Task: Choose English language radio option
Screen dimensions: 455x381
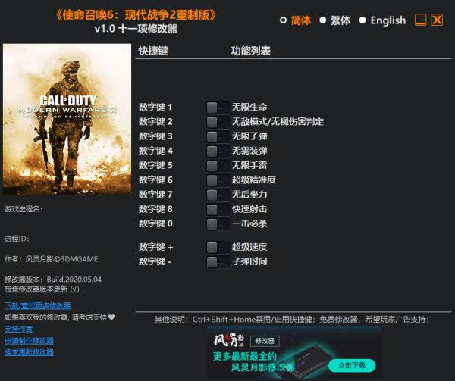Action: point(362,20)
